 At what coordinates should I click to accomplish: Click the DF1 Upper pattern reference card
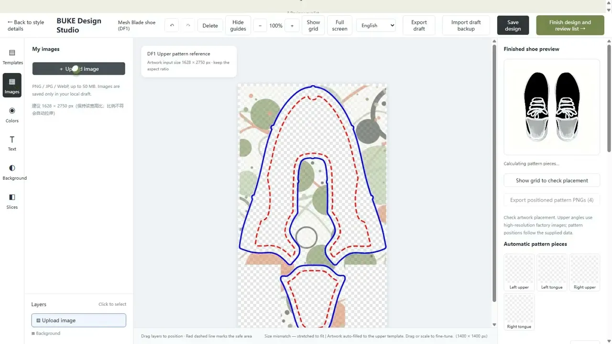tap(189, 61)
